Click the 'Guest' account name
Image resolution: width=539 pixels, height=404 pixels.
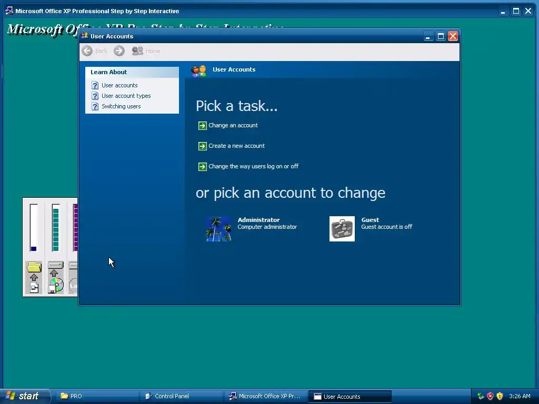370,220
